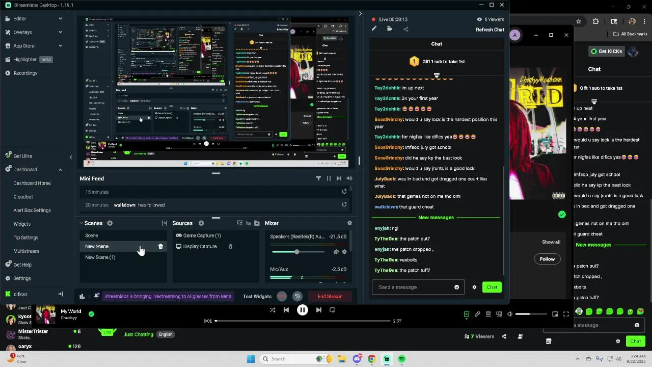Share the stream

pos(406,29)
